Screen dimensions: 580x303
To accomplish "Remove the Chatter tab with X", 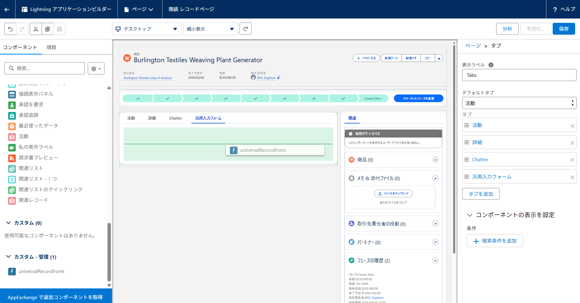I will click(572, 160).
